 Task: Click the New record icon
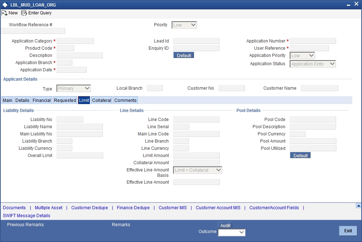tap(4, 13)
